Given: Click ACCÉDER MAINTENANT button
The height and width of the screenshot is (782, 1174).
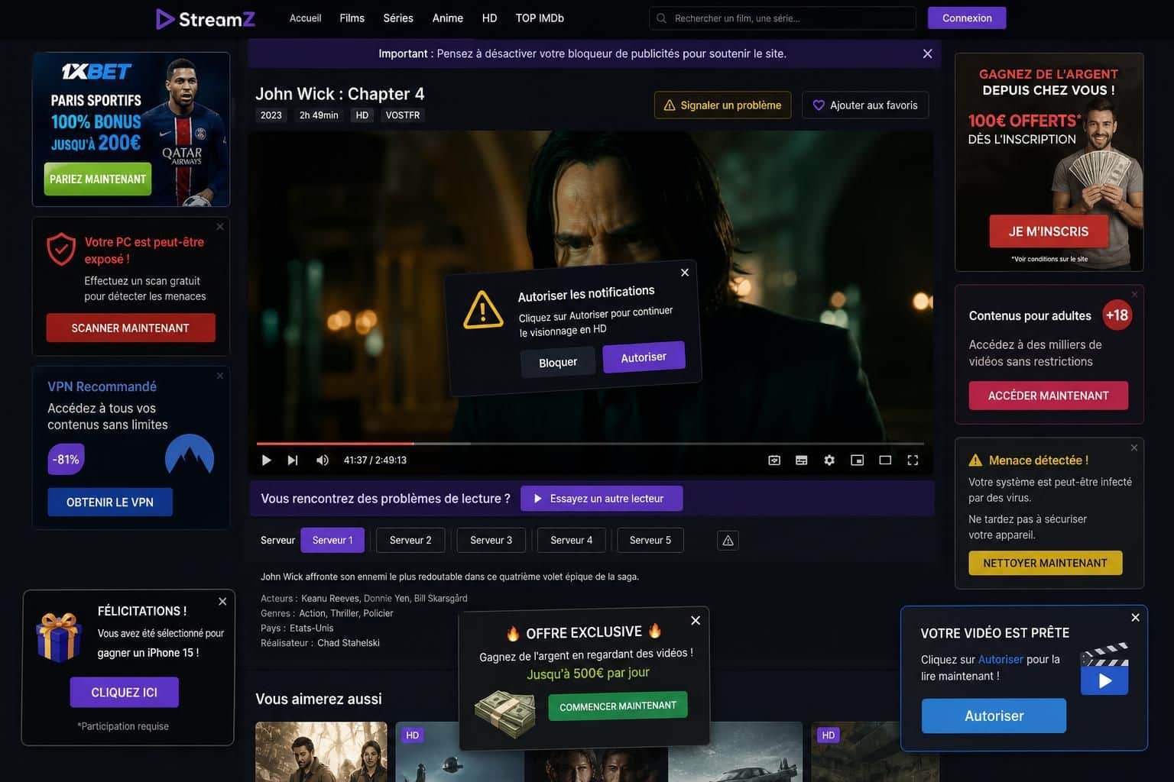Looking at the screenshot, I should [x=1049, y=396].
